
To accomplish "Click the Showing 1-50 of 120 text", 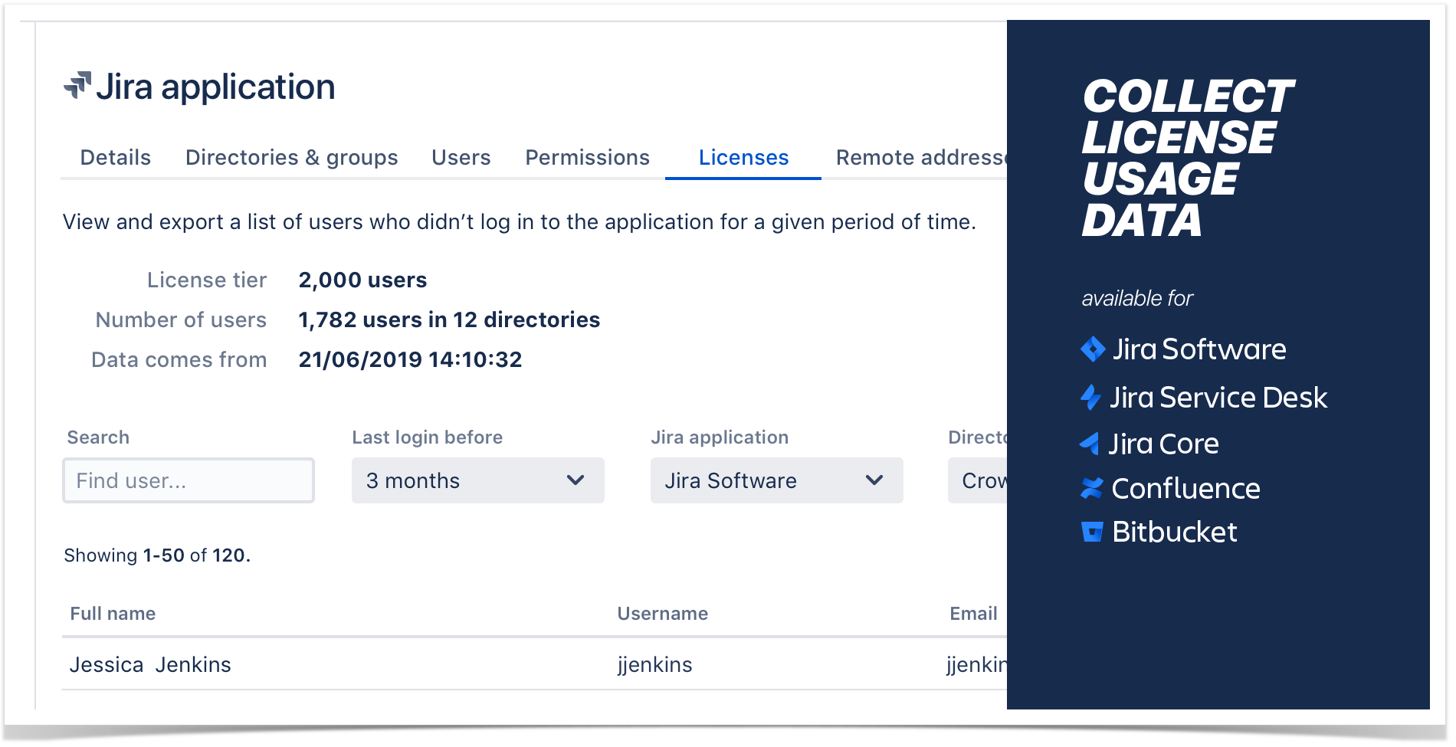I will tap(157, 555).
